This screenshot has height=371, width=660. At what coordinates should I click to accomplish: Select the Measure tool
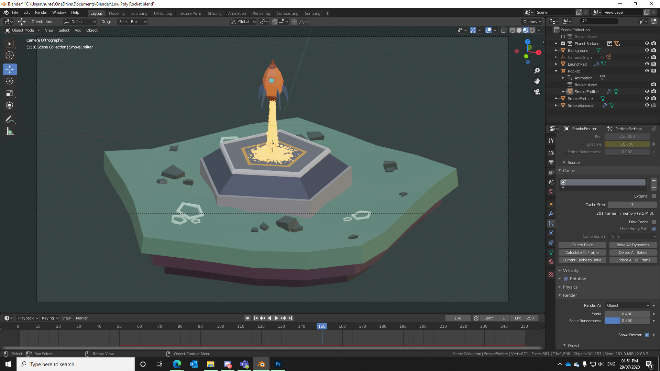pyautogui.click(x=10, y=132)
